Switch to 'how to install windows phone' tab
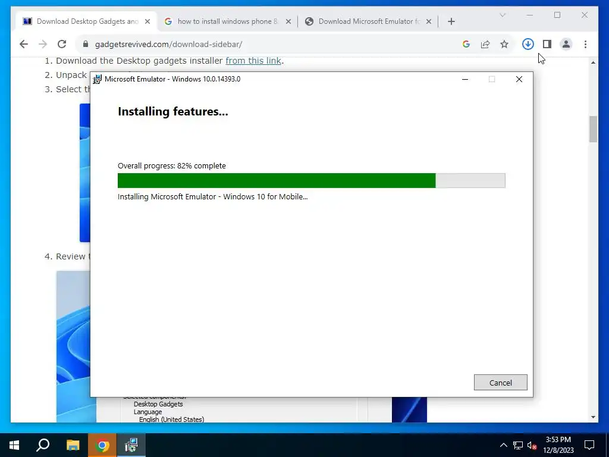The image size is (609, 457). tap(228, 21)
